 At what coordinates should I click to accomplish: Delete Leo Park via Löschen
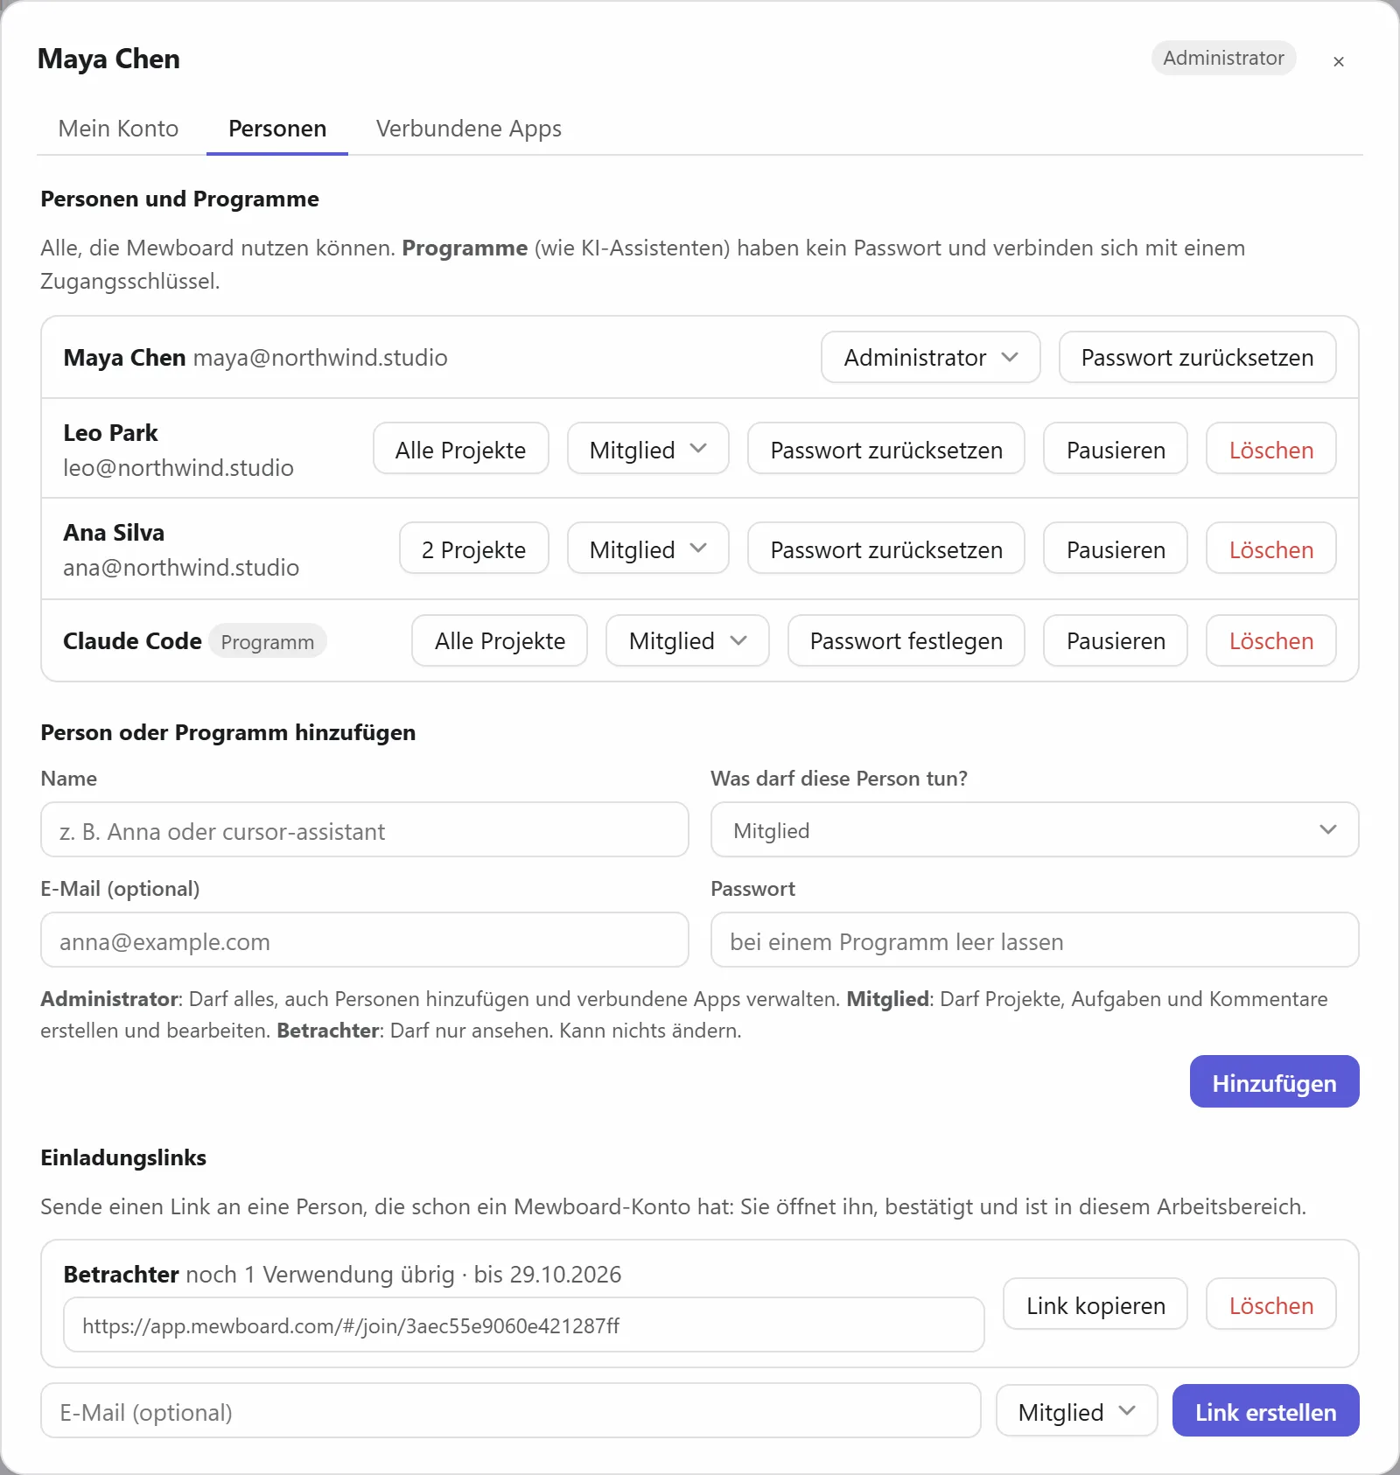point(1270,449)
